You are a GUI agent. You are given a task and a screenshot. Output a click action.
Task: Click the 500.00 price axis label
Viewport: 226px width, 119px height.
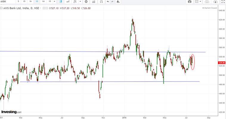(222, 75)
